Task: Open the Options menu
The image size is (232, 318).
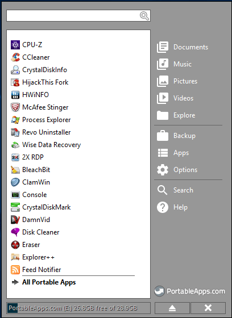Action: (177, 170)
